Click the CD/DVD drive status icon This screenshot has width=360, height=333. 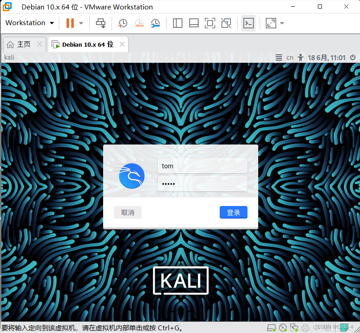[283, 328]
